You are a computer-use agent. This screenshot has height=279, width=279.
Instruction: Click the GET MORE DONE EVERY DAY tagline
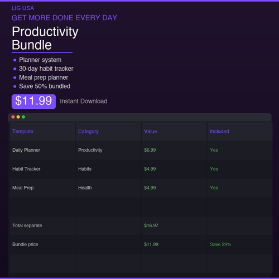click(64, 18)
